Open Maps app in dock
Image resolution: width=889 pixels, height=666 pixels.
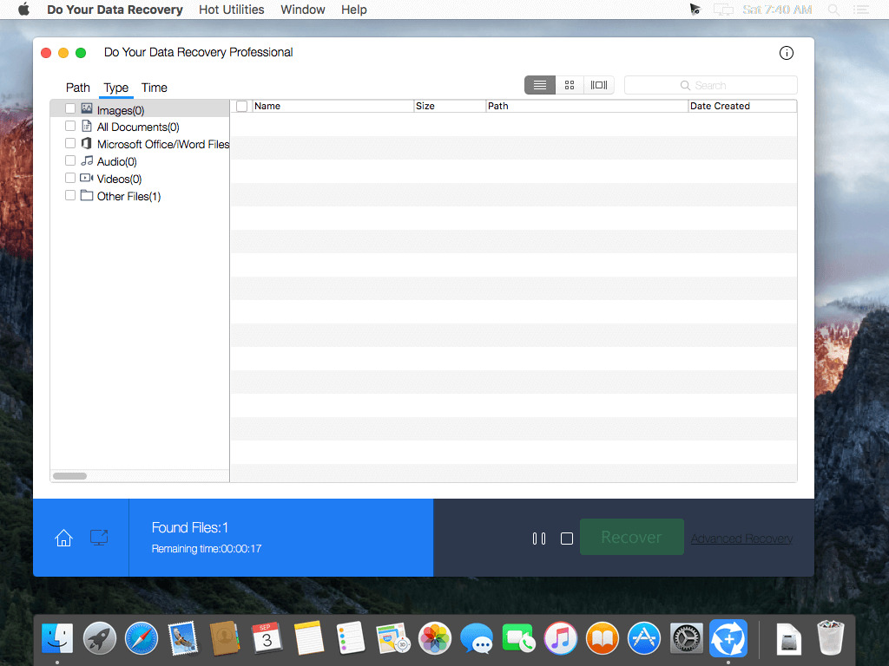(x=393, y=638)
